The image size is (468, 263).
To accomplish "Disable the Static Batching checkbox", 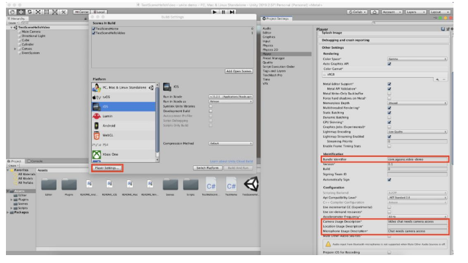I will tap(389, 113).
